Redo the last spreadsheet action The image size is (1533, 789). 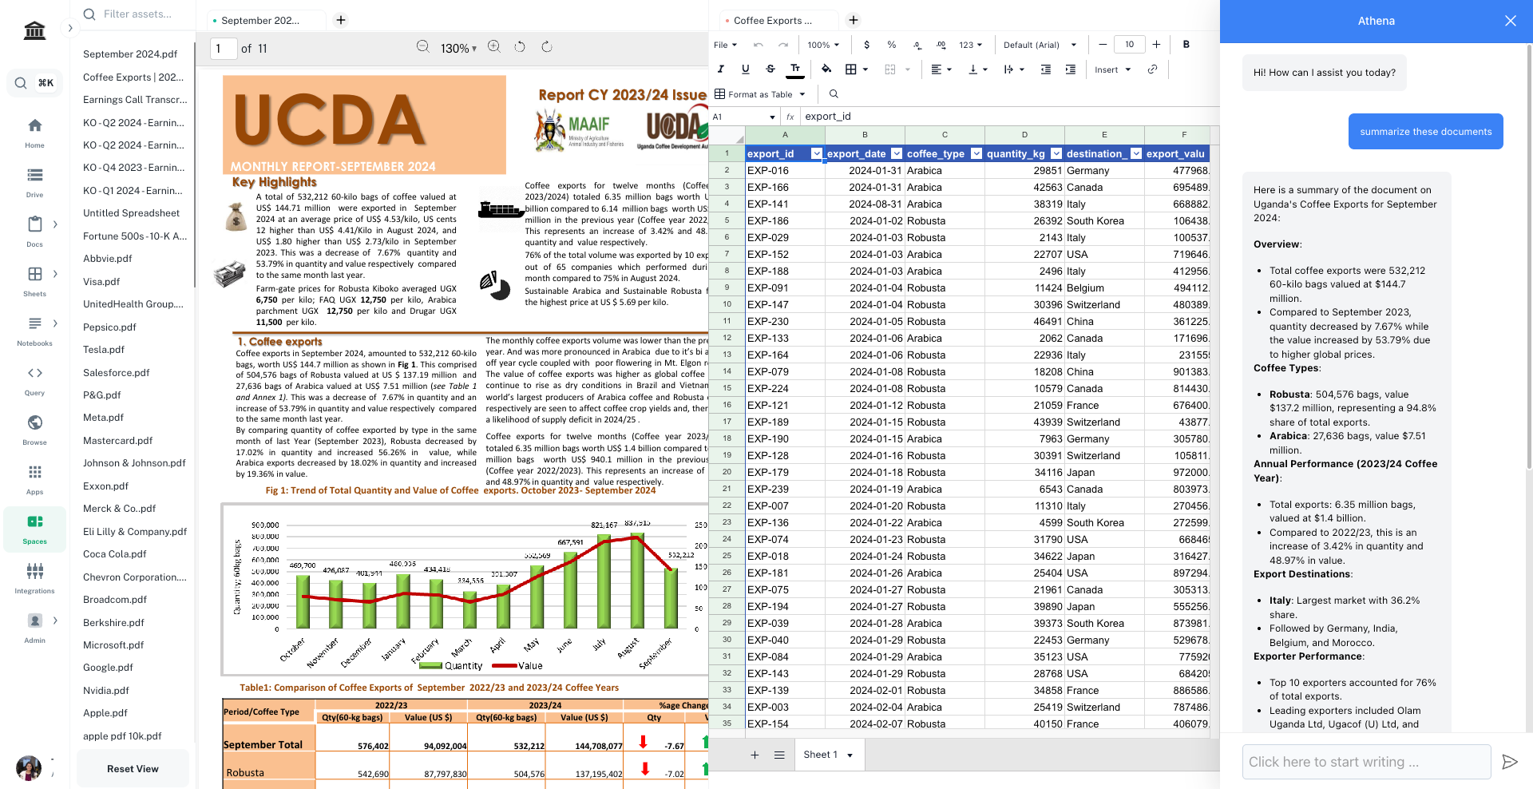[x=783, y=45]
